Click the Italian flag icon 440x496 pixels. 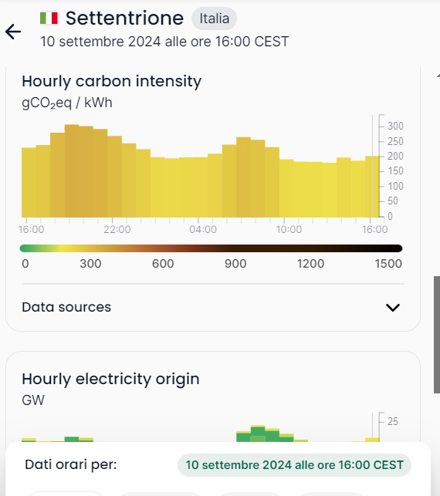(x=49, y=18)
